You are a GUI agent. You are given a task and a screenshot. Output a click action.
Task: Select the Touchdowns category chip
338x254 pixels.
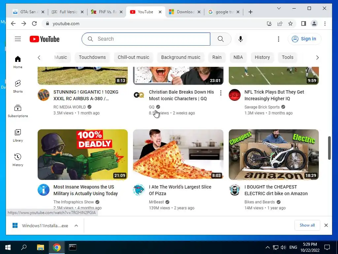pyautogui.click(x=92, y=57)
